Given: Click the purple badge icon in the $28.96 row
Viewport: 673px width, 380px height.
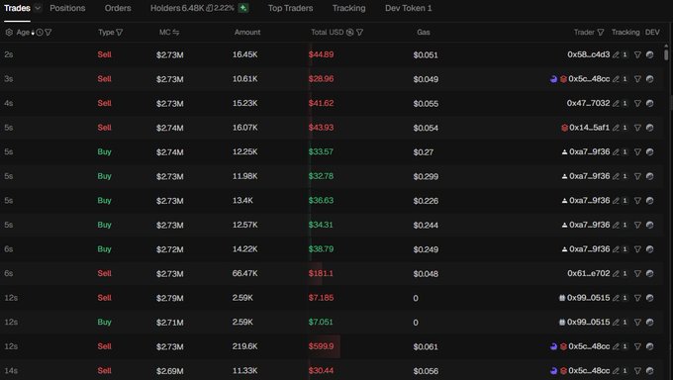Looking at the screenshot, I should pos(553,79).
